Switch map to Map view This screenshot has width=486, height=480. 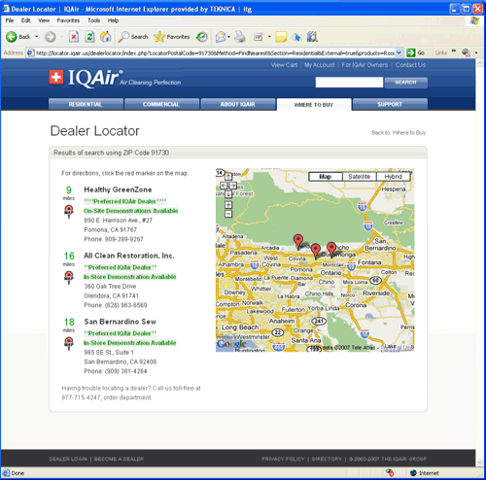(326, 177)
